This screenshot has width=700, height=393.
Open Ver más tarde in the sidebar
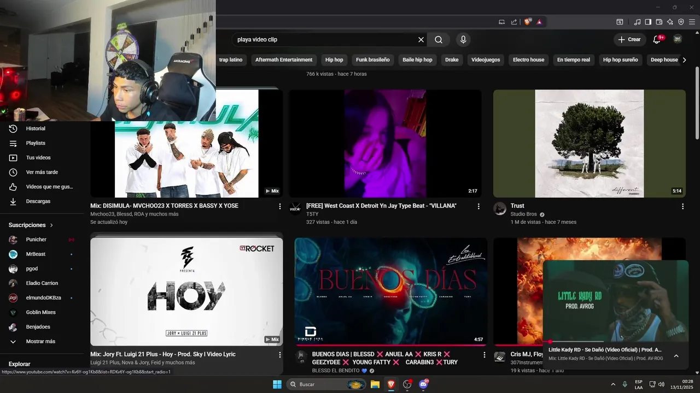coord(42,172)
